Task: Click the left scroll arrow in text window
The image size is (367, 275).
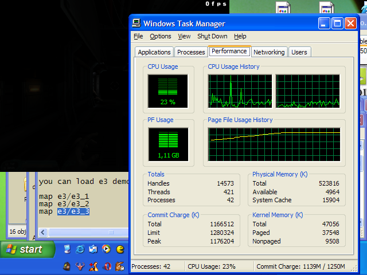Action: pos(43,232)
